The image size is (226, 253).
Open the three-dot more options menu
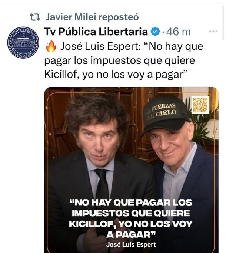(x=213, y=32)
